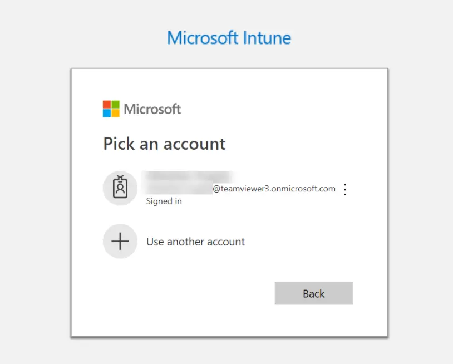Select the Use another account label

click(195, 242)
